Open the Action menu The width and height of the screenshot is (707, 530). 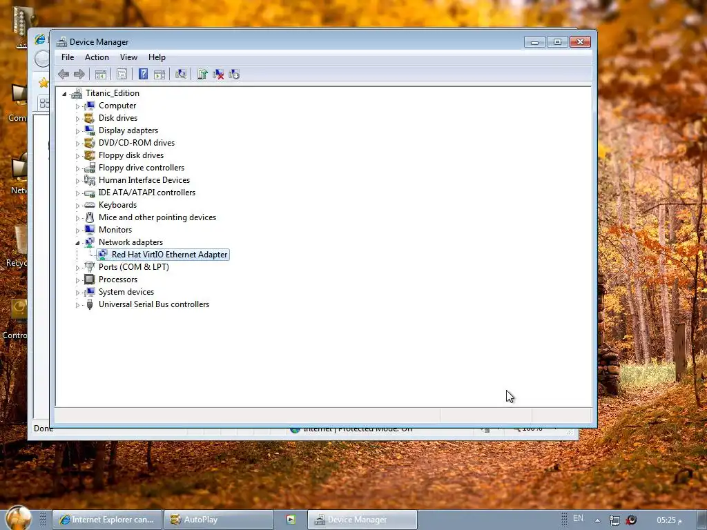coord(97,57)
